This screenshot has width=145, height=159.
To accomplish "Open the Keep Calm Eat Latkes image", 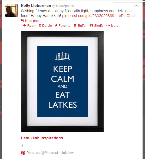I will (x=62, y=81).
